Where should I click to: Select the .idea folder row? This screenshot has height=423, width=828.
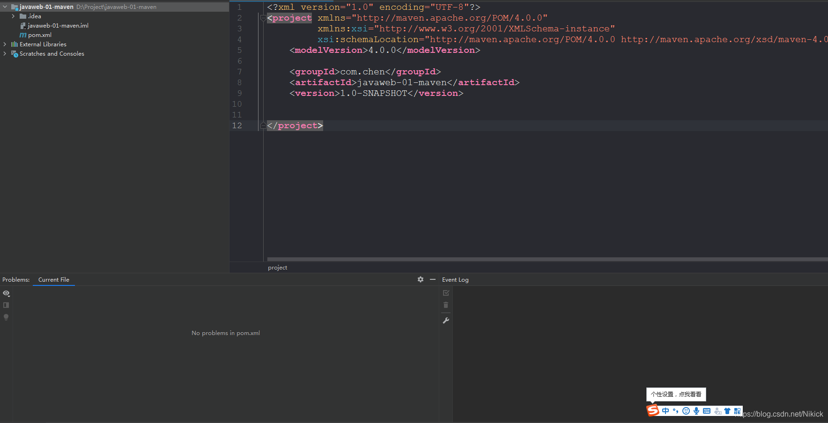114,16
